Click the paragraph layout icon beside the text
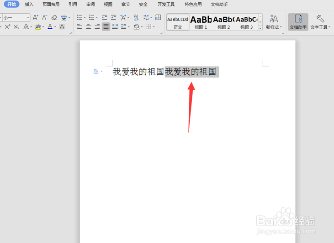Screen dimensions: 334x243 click(x=96, y=72)
